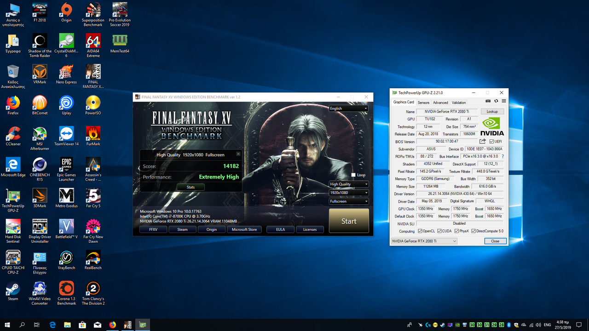Click the Stats button
Viewport: 589px width, 331px height.
click(x=191, y=187)
